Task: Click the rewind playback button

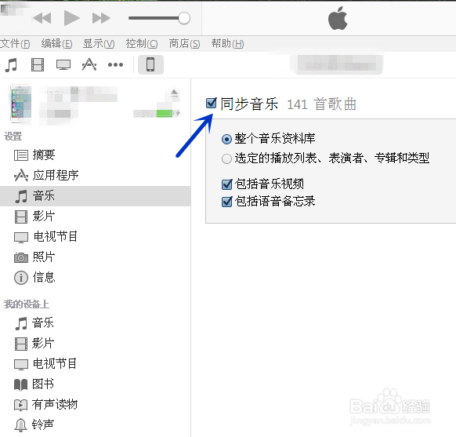Action: tap(42, 18)
